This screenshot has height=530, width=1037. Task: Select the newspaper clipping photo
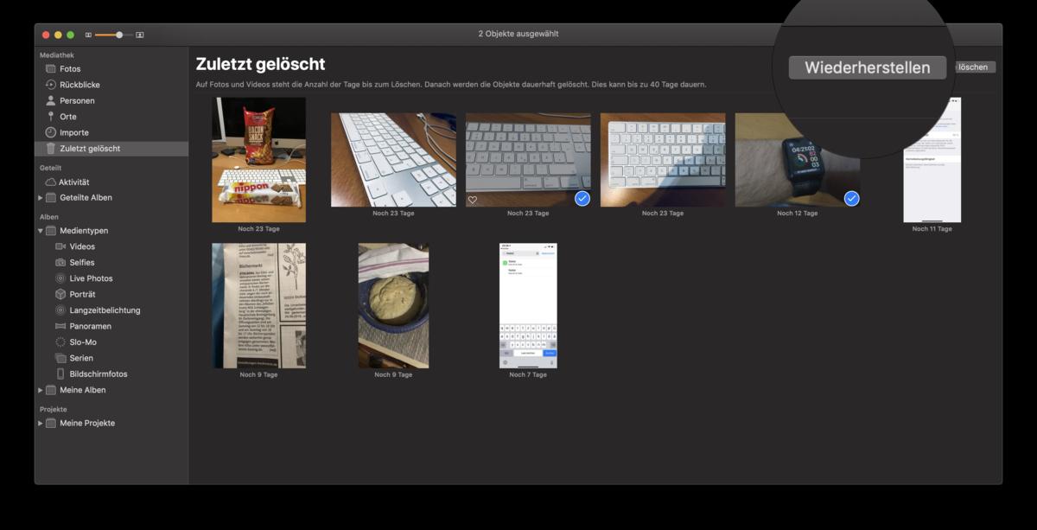[x=259, y=306]
